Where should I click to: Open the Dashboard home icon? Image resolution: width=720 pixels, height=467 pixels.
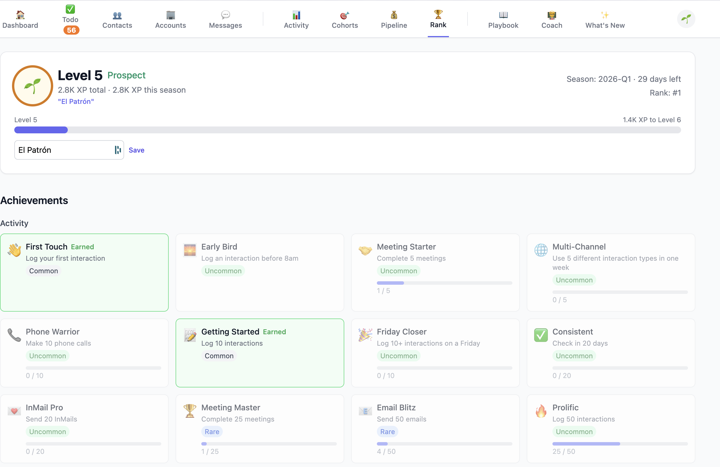coord(20,14)
